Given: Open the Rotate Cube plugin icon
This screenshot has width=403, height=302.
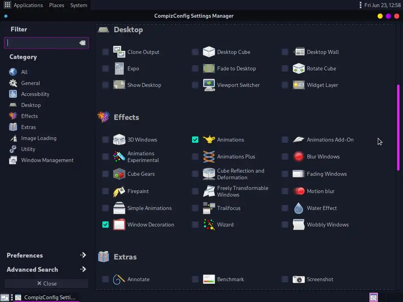Looking at the screenshot, I should click(299, 68).
